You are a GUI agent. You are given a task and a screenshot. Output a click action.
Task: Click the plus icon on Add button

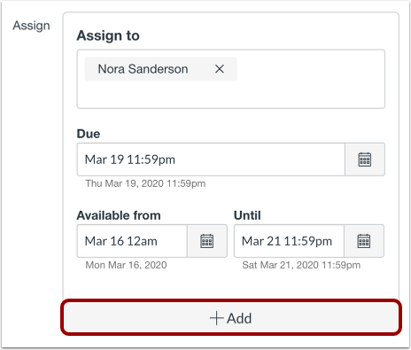[x=216, y=318]
